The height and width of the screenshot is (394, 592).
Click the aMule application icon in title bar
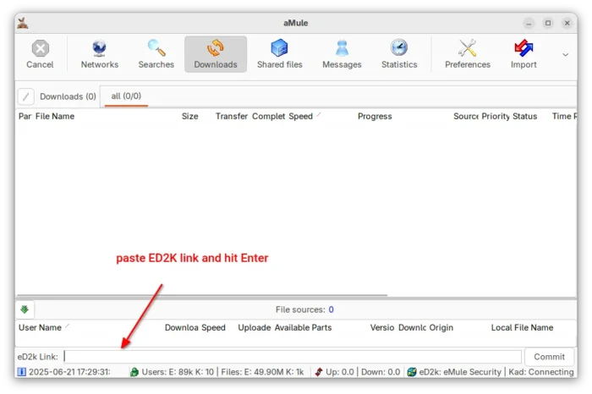point(23,23)
